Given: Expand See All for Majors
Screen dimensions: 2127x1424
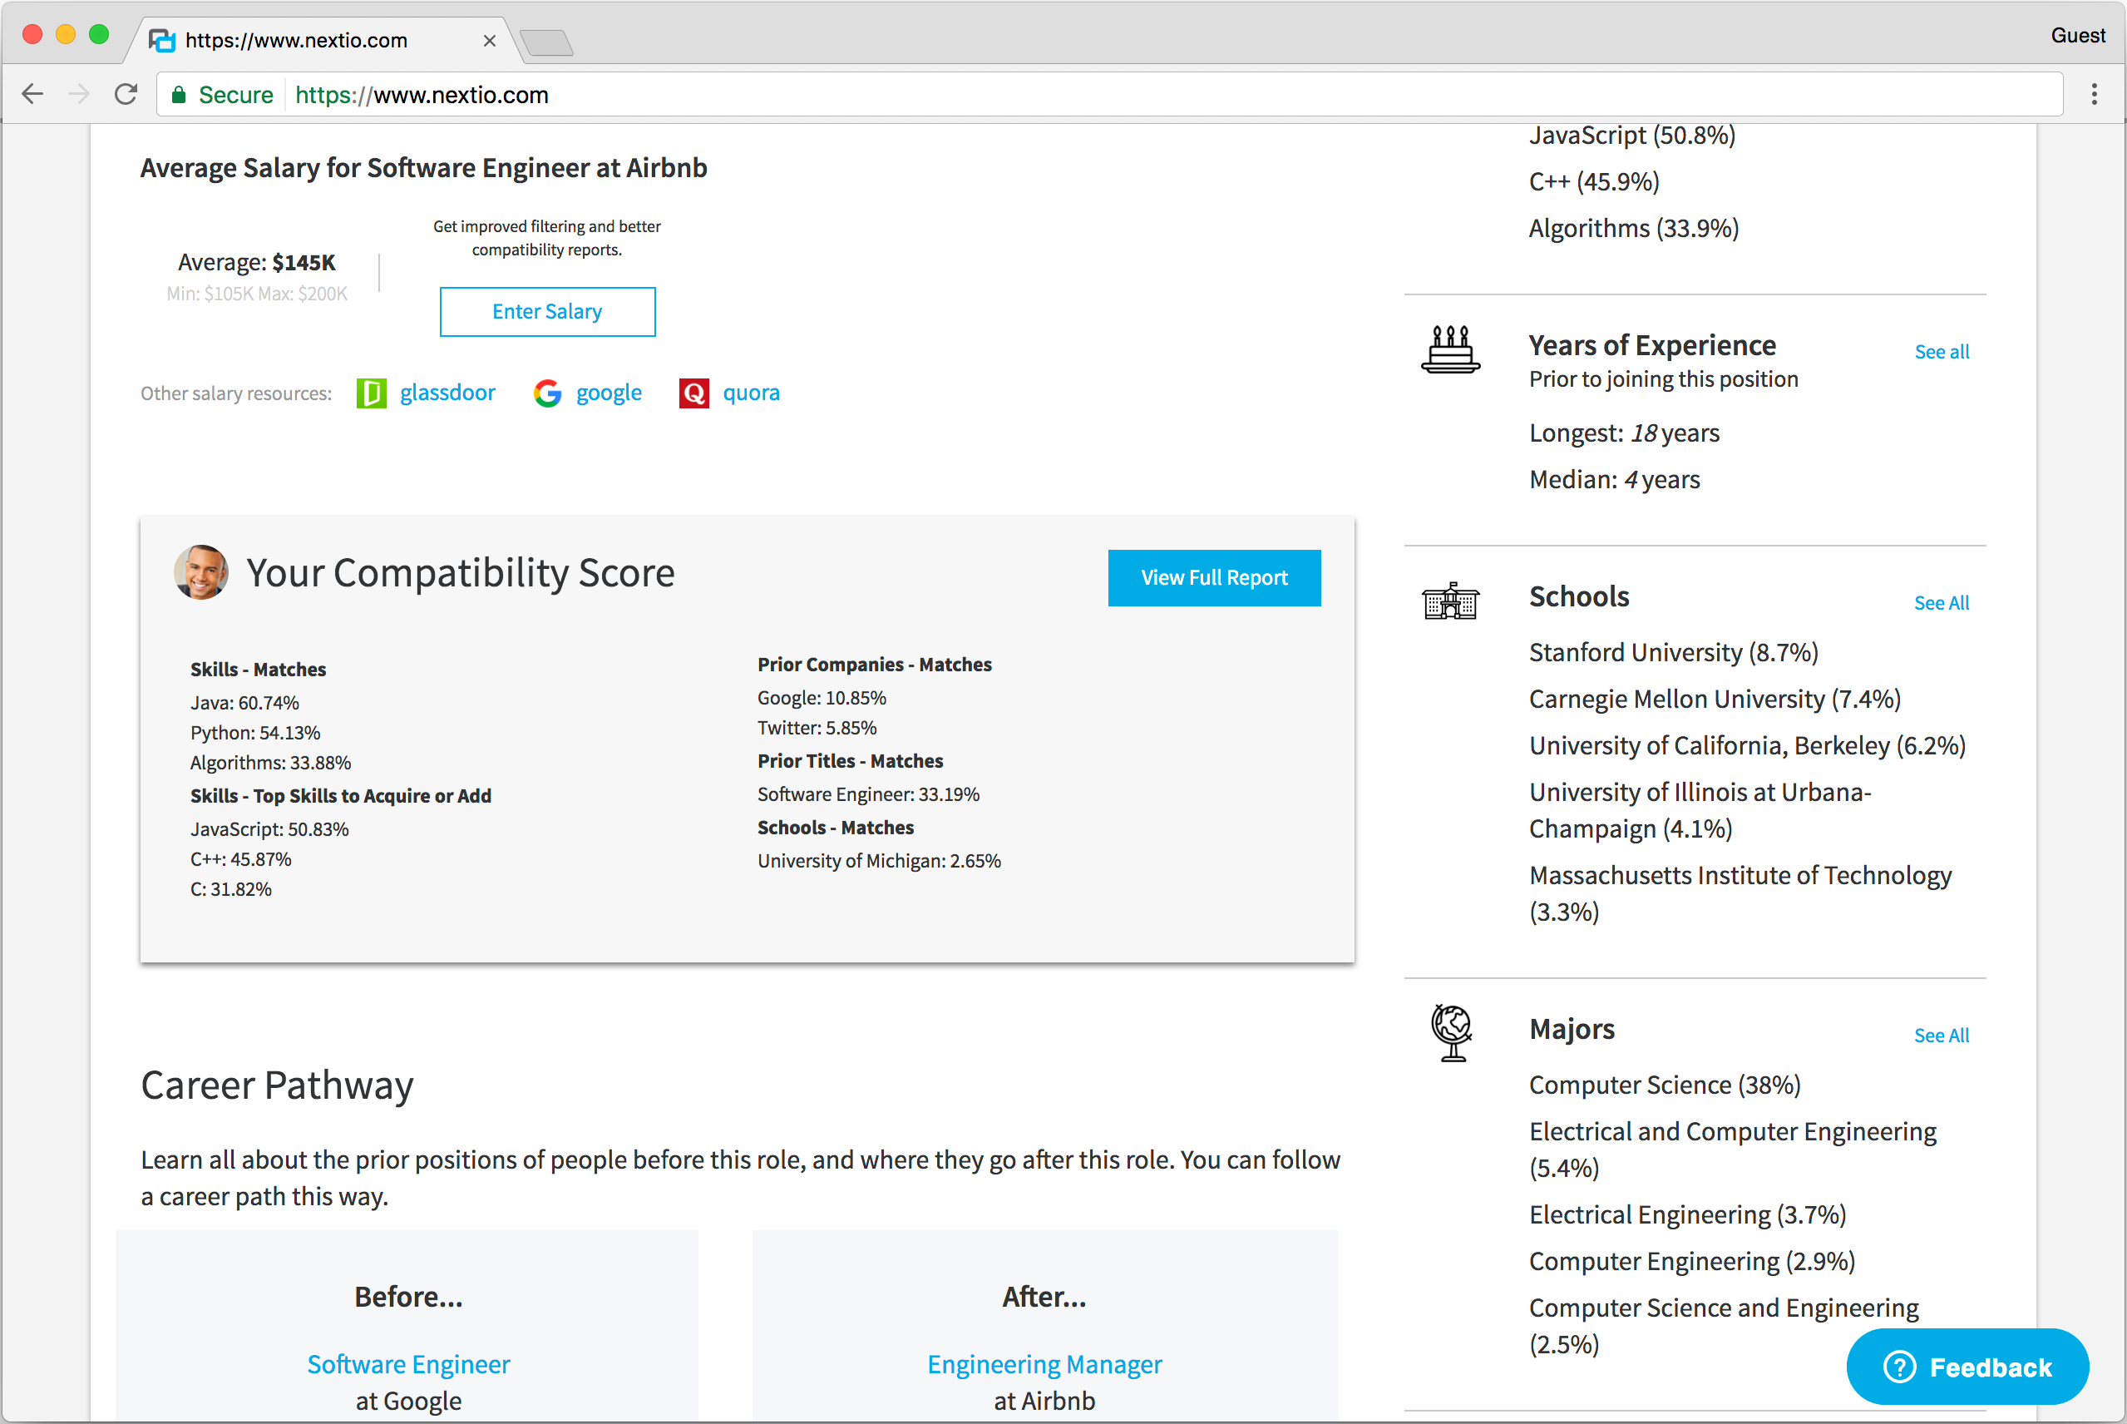Looking at the screenshot, I should (x=1941, y=1036).
